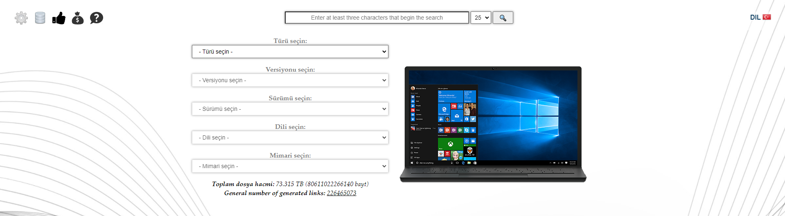Open the settings gear icon

pos(21,18)
